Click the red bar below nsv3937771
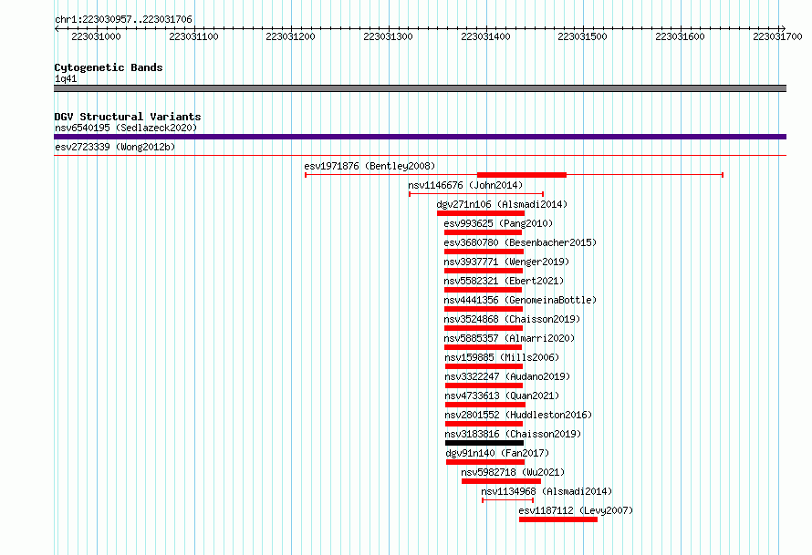The image size is (812, 555). tap(484, 271)
